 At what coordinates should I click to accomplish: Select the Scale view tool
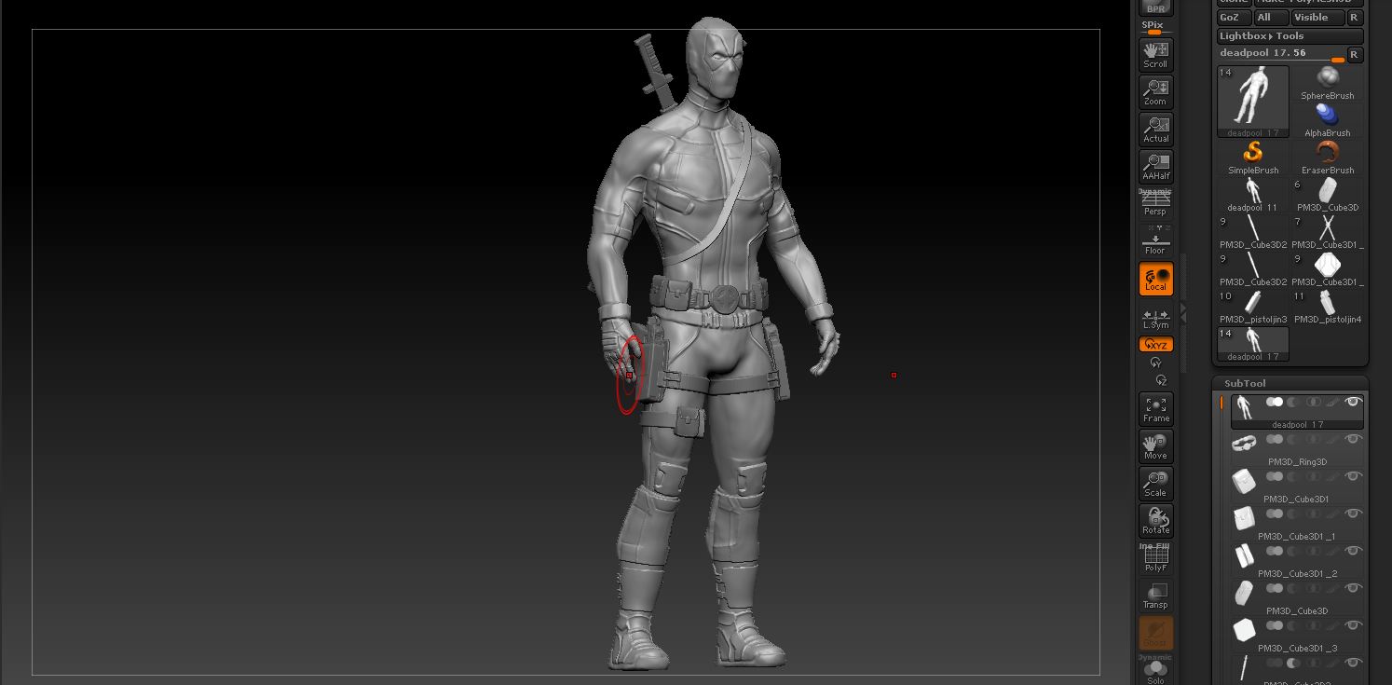coord(1155,484)
